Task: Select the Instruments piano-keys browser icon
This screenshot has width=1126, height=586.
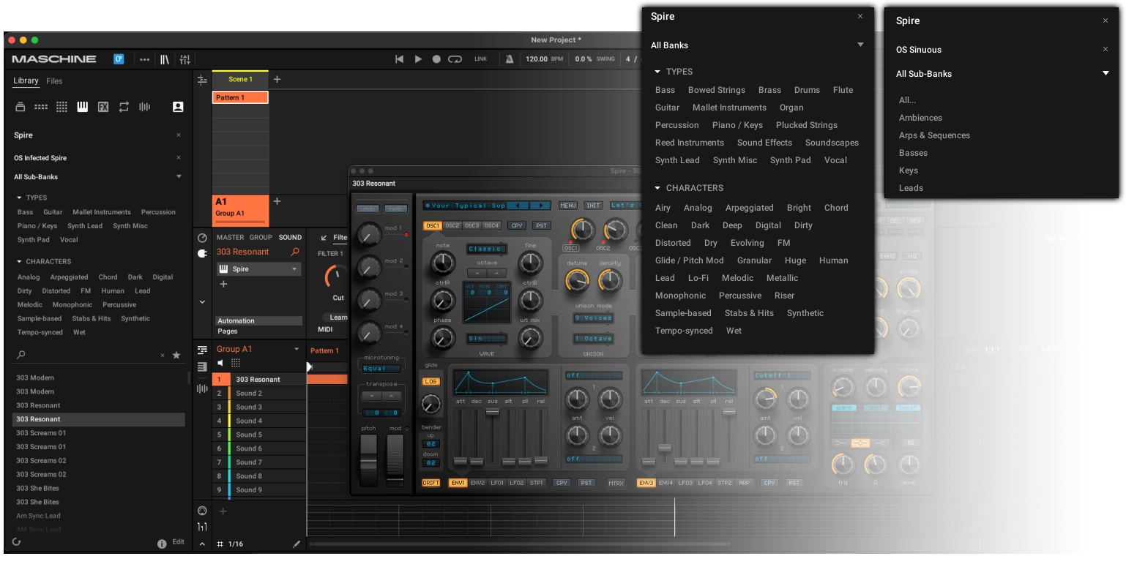Action: (x=83, y=107)
